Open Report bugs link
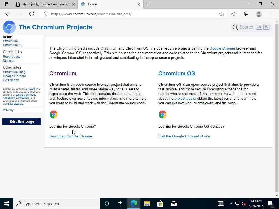 pyautogui.click(x=11, y=56)
